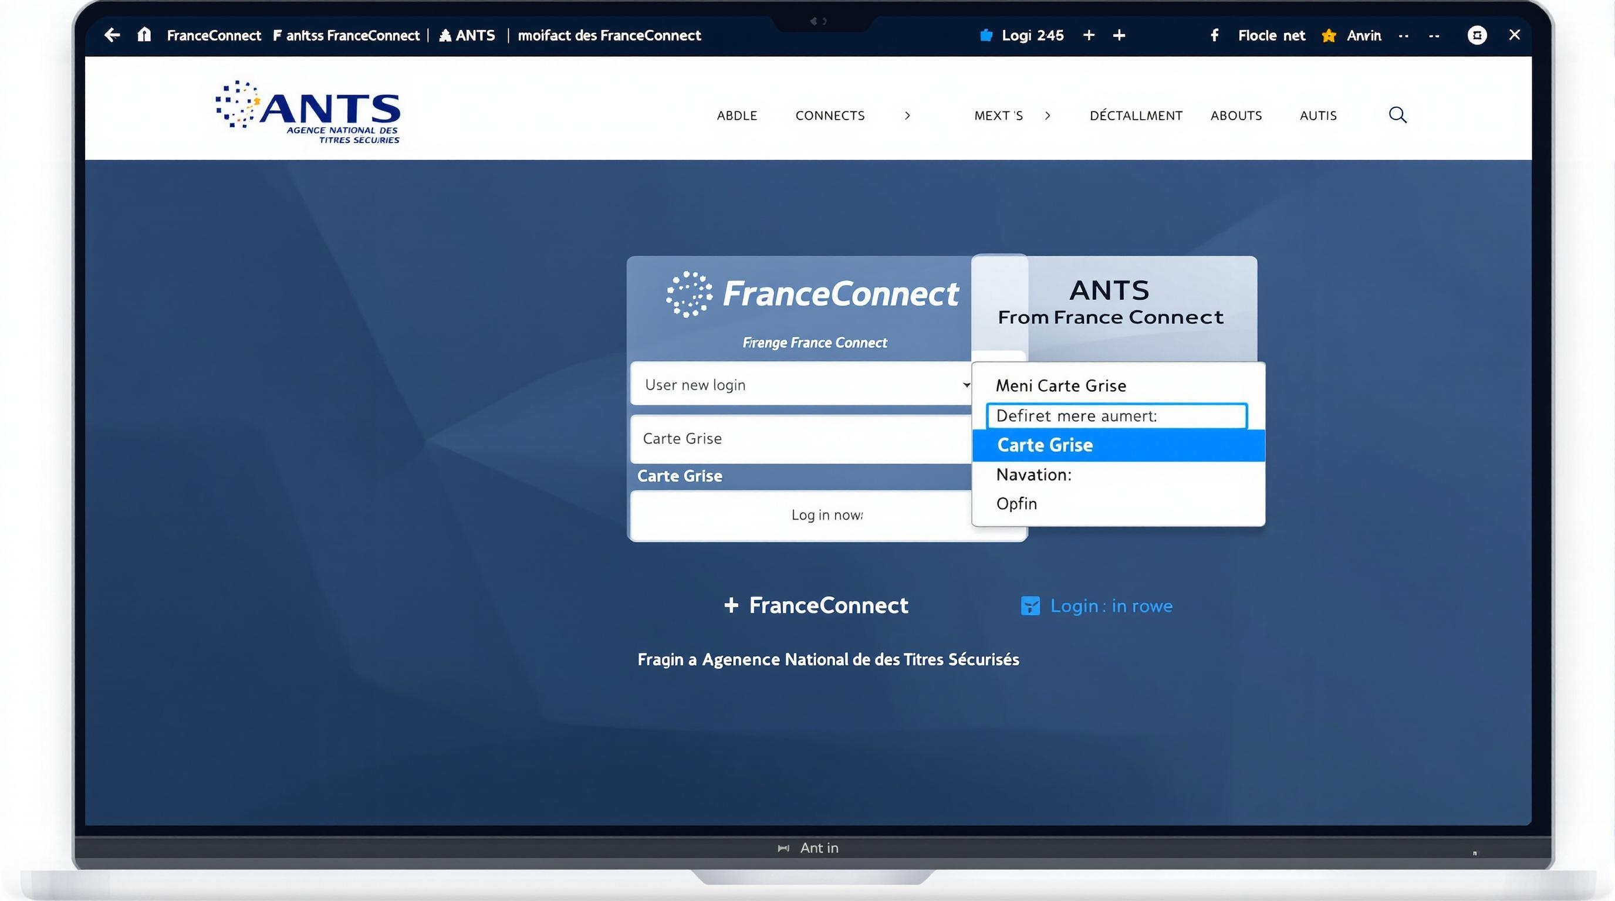
Task: Close the browser with the X icon
Action: [1515, 35]
